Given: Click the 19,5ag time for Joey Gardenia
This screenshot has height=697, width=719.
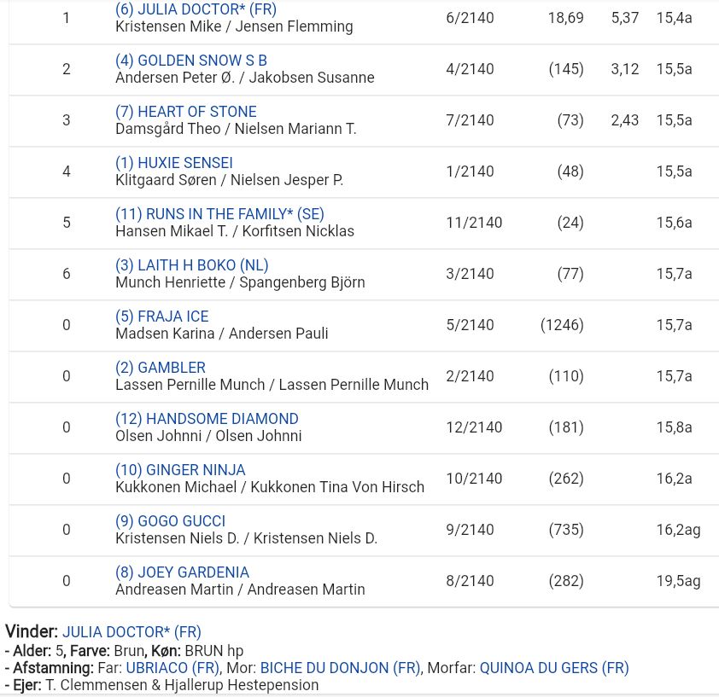Looking at the screenshot, I should coord(678,581).
